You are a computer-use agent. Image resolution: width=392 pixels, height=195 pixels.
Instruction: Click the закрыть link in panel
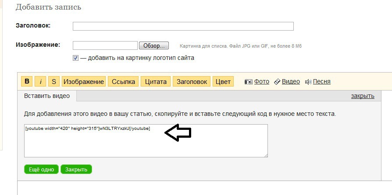pos(363,96)
